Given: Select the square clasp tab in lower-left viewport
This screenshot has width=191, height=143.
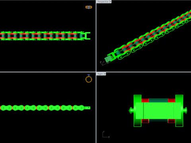Looking at the screenshot, I should pyautogui.click(x=88, y=108).
